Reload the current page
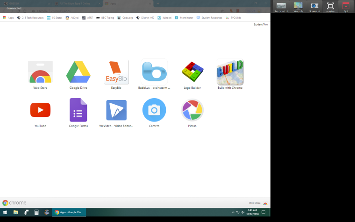Screen dimensions: 355x222 (18, 11)
